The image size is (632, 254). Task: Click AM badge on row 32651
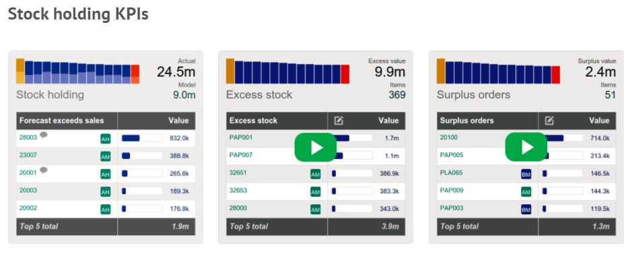point(315,174)
